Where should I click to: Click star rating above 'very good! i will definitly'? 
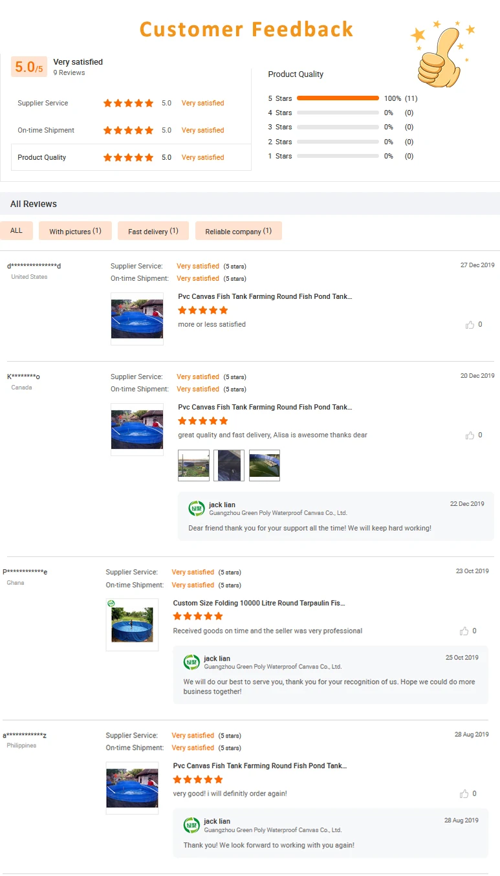coord(198,780)
